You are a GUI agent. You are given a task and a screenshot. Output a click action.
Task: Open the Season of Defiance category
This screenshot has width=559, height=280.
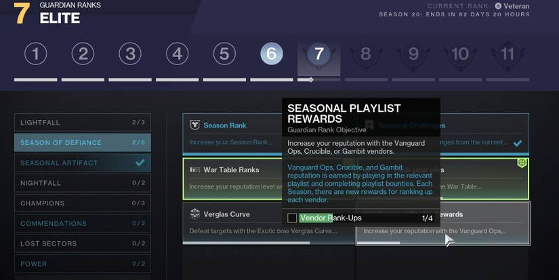pyautogui.click(x=83, y=142)
